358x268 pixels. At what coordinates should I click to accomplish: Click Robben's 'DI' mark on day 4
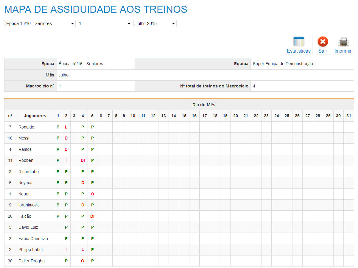83,161
